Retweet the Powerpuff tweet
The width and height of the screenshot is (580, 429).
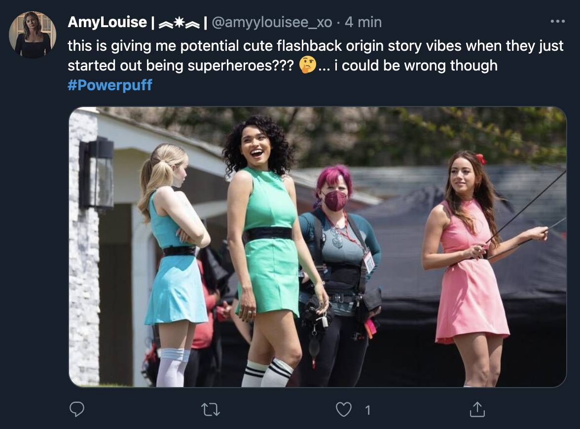tap(211, 409)
